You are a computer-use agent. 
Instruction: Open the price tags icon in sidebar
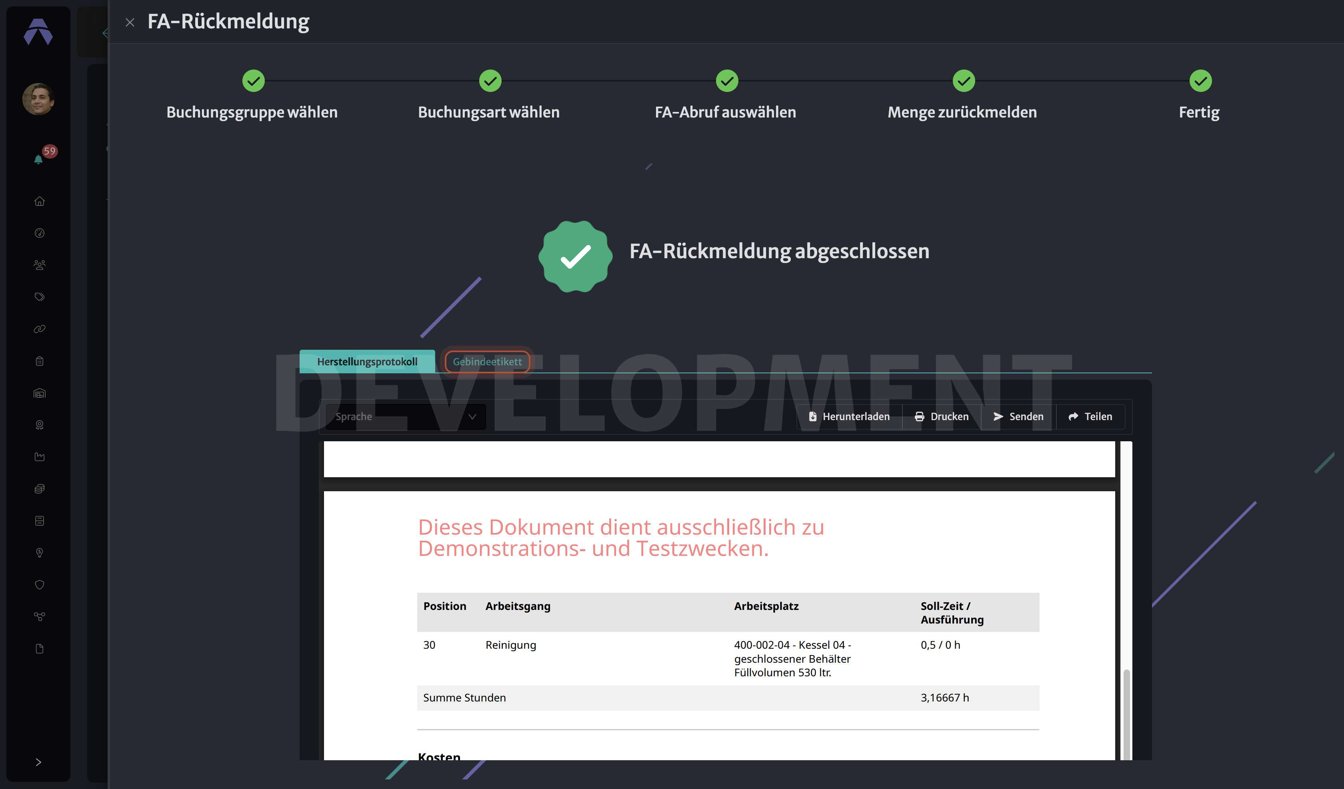pos(40,297)
